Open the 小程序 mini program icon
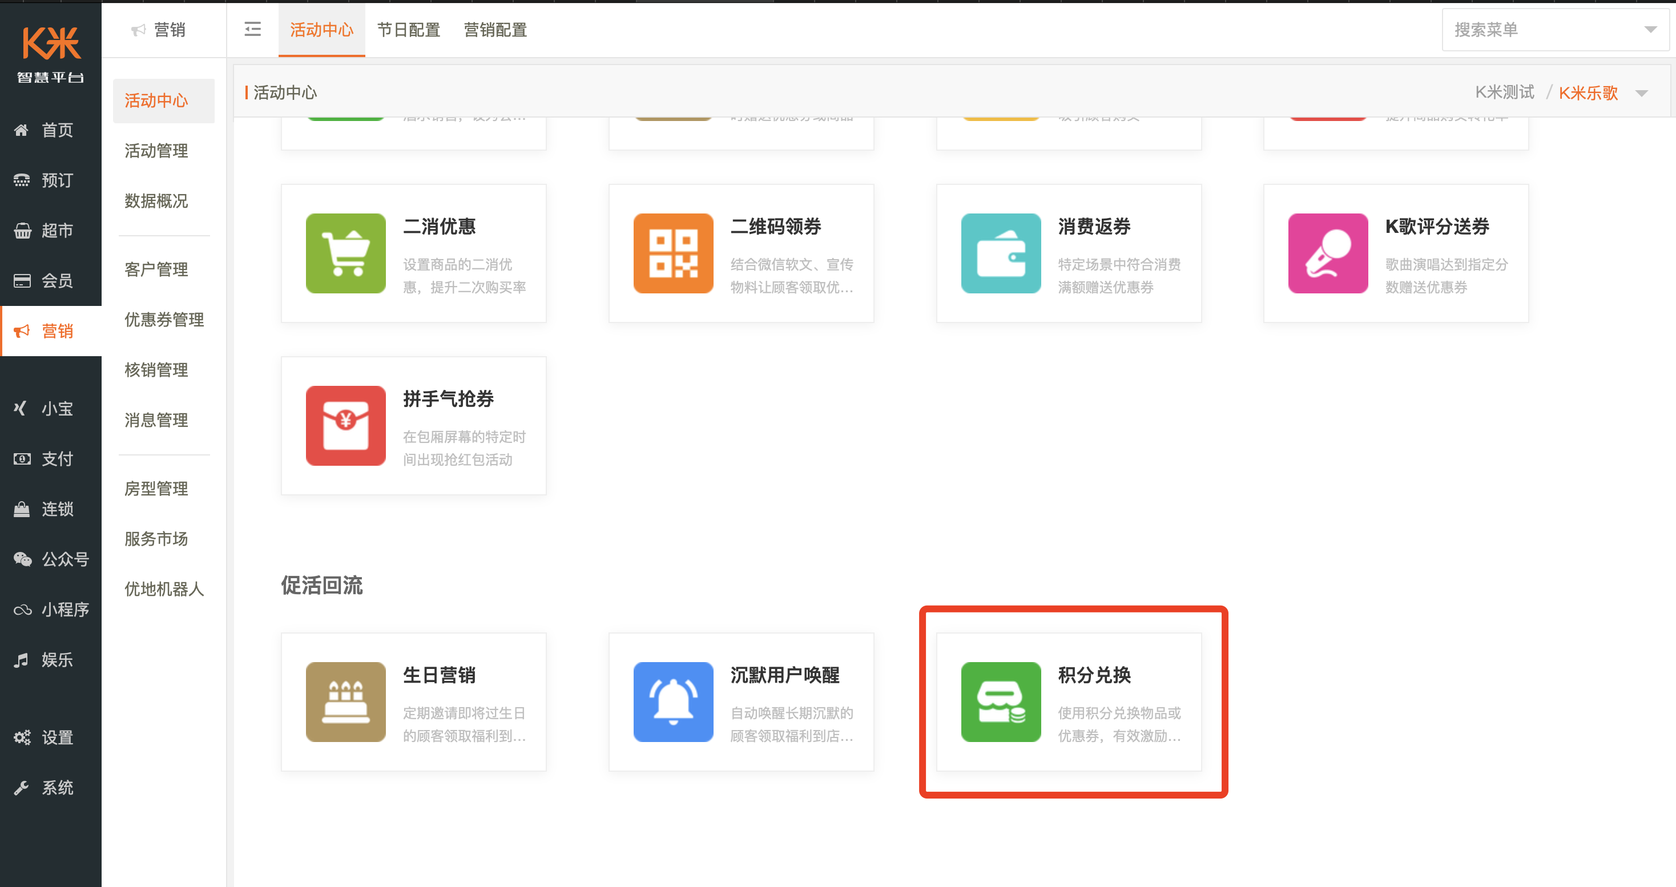Viewport: 1676px width, 887px height. [x=22, y=609]
